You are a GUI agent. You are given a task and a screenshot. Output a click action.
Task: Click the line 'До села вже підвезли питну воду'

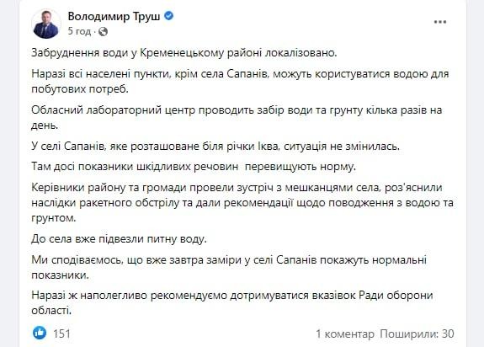tap(119, 239)
